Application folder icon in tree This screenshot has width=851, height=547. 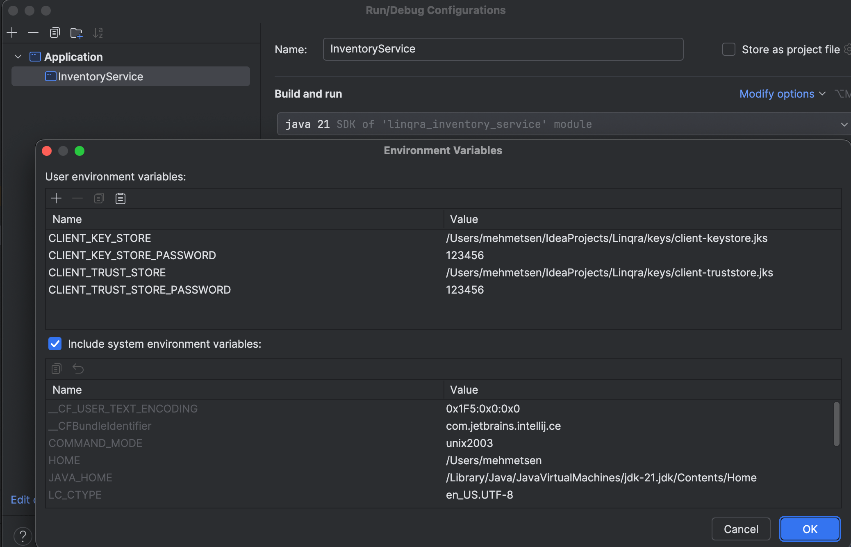(35, 57)
